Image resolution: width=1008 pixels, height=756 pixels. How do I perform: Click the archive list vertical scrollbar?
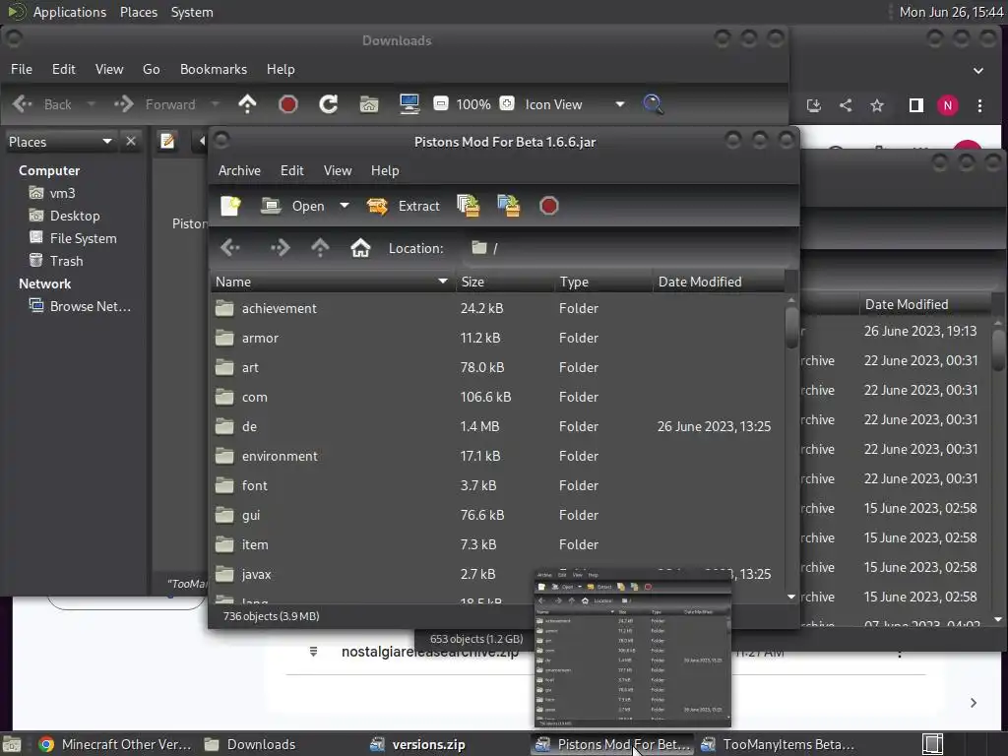click(791, 328)
